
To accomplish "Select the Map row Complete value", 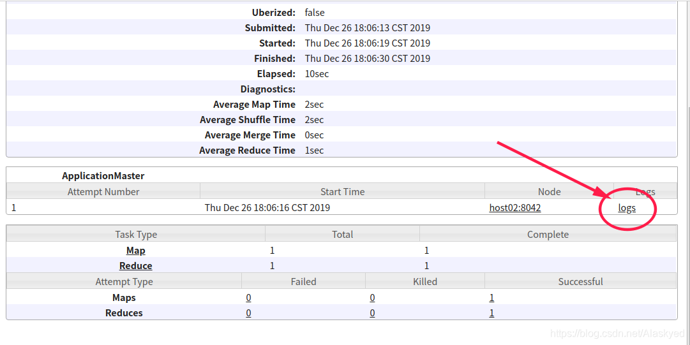I will coord(426,251).
